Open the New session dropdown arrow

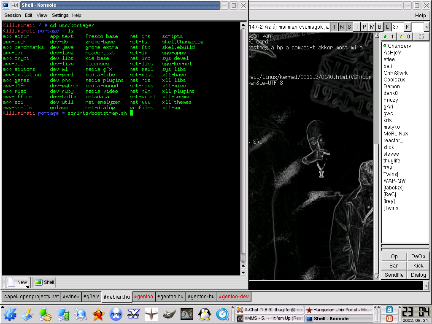(x=27, y=287)
